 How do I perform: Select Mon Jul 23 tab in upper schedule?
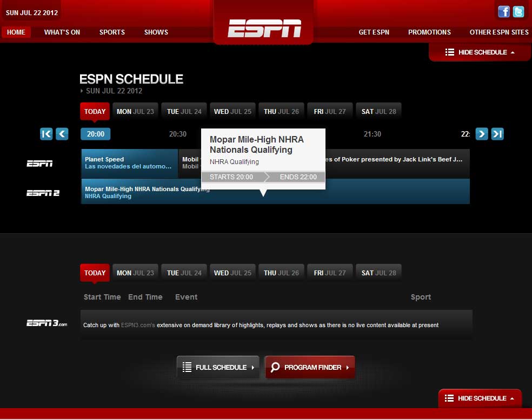135,111
